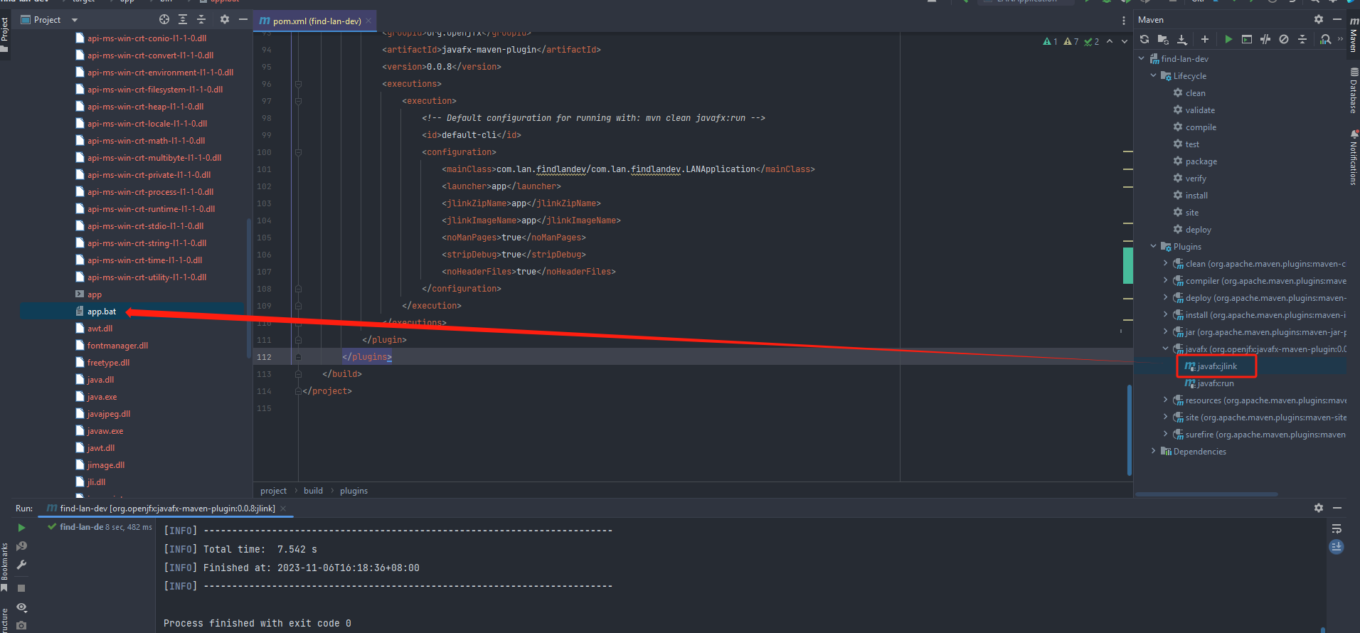Run the selected Maven build
This screenshot has width=1360, height=633.
(x=1228, y=40)
